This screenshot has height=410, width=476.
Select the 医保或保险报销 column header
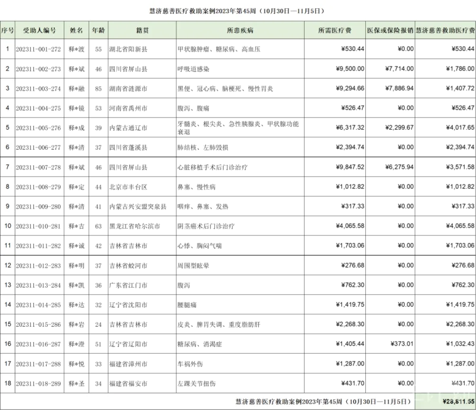click(390, 30)
